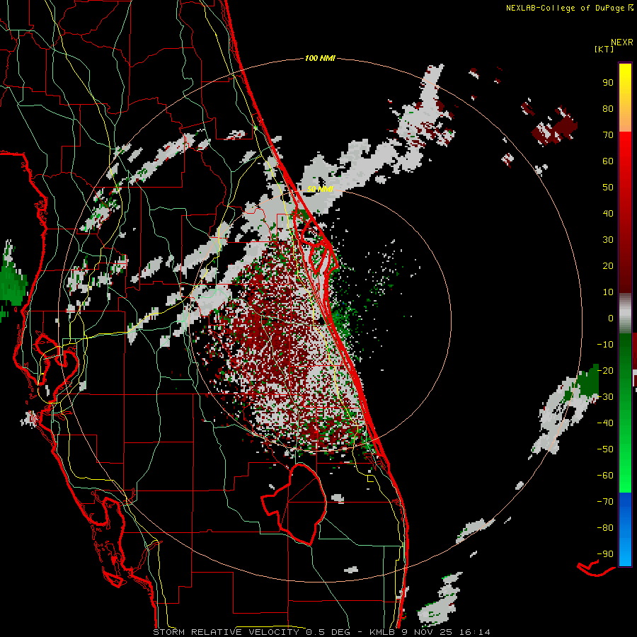Select the -80 value on the velocity scale

[x=605, y=528]
